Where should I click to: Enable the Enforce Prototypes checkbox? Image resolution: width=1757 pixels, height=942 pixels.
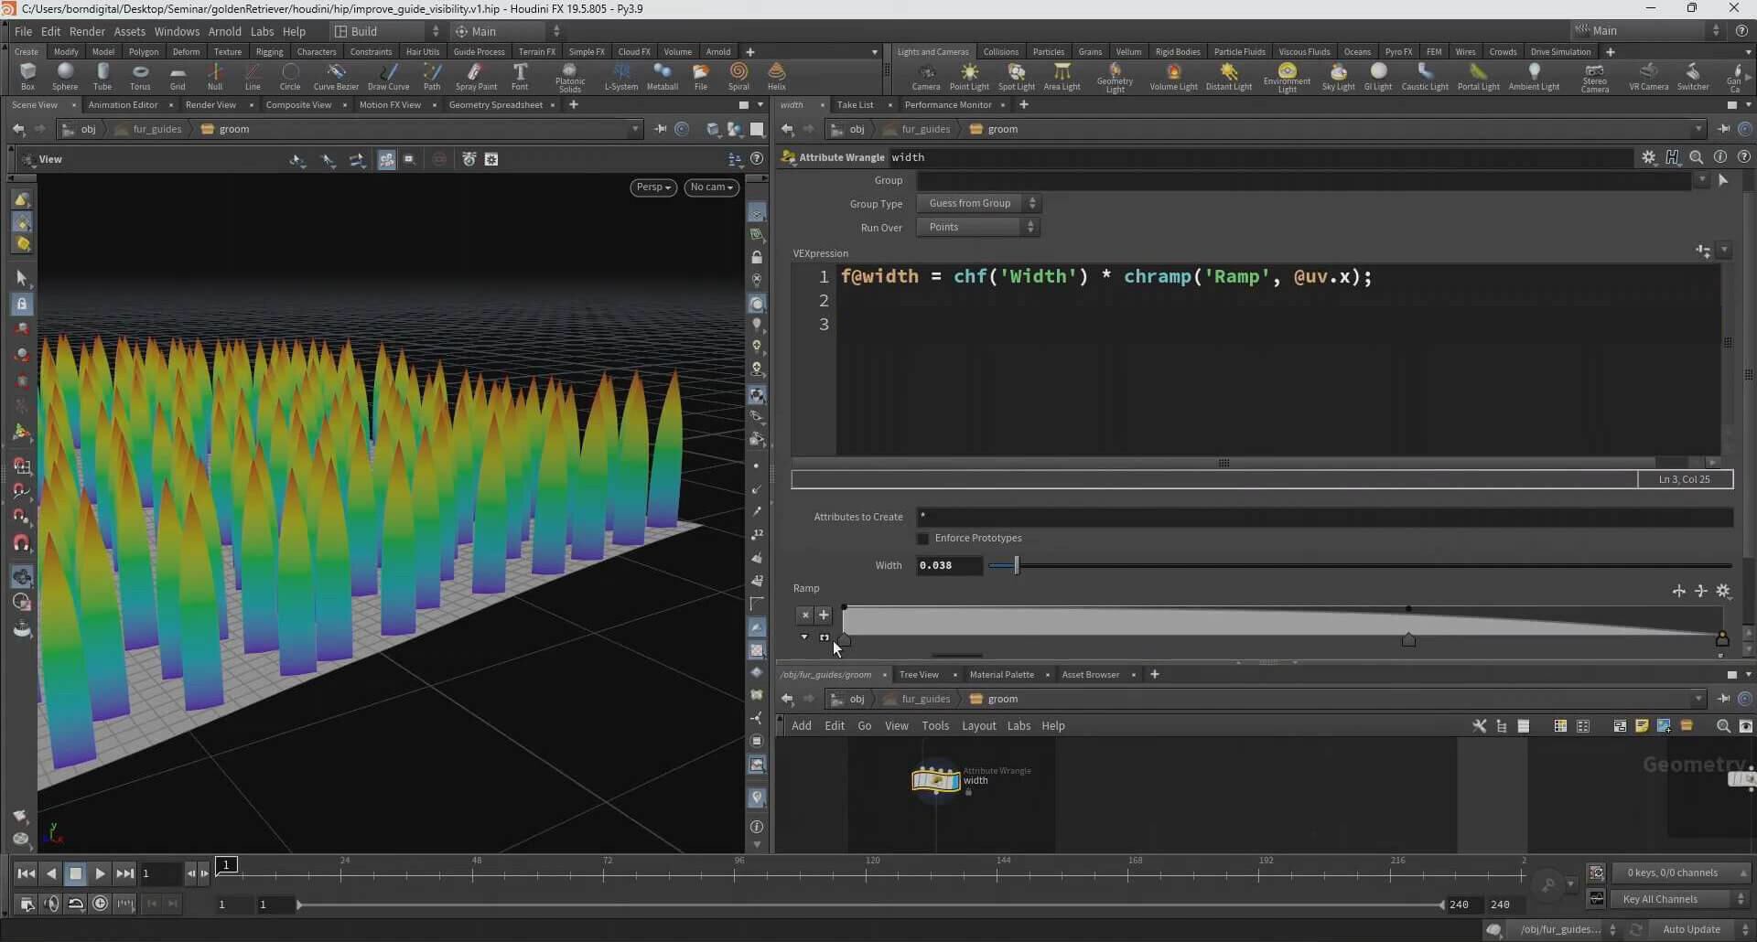point(923,539)
